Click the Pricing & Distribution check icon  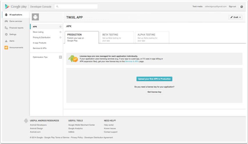pyautogui.click(x=60, y=37)
